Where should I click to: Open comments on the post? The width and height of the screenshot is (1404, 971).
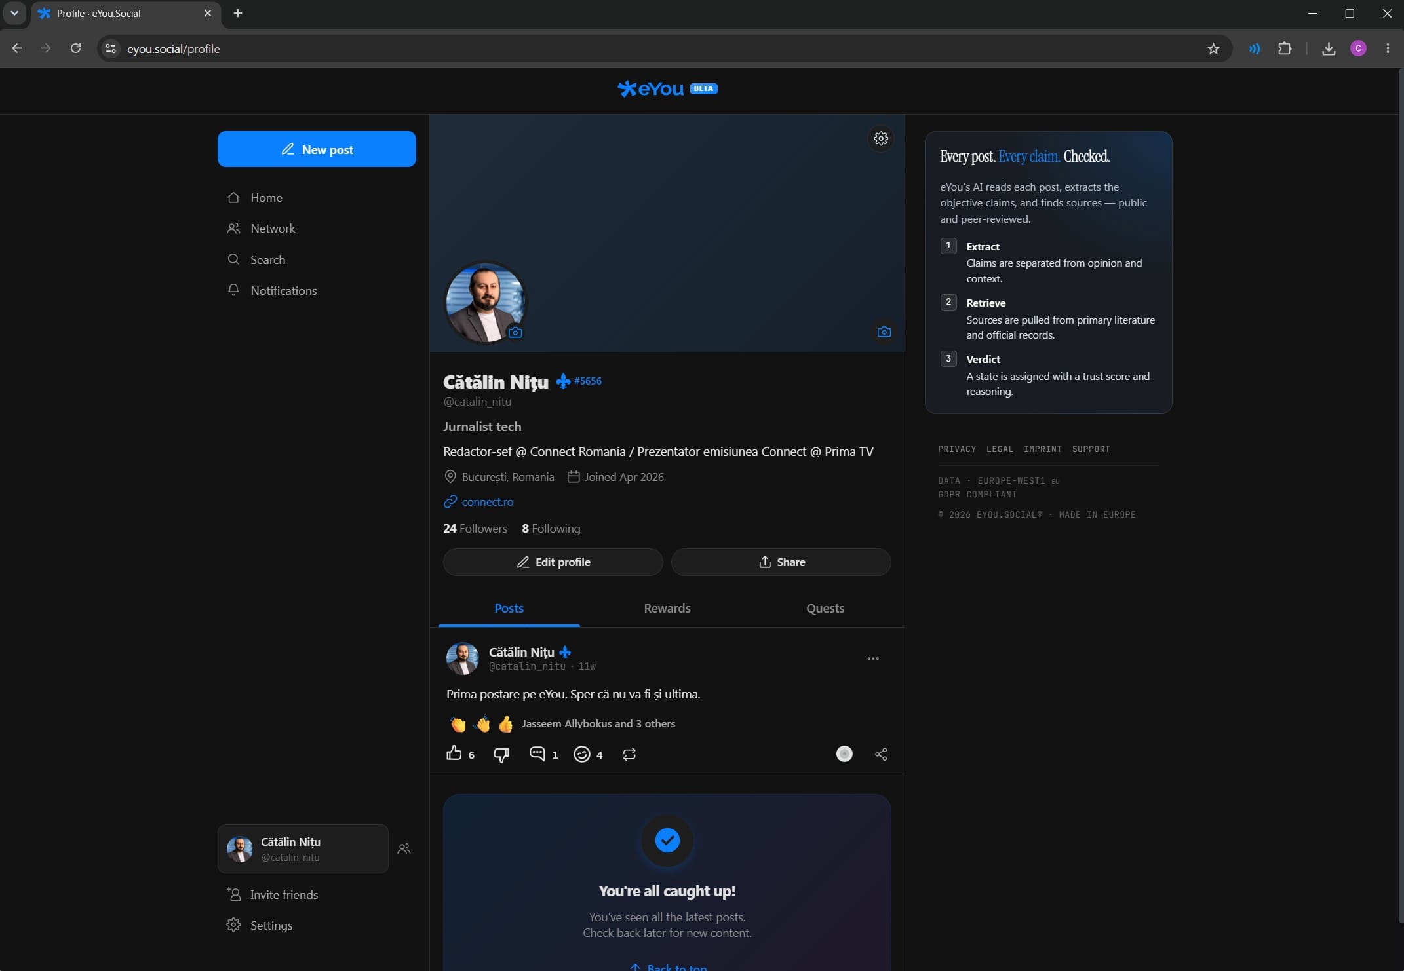pyautogui.click(x=537, y=753)
